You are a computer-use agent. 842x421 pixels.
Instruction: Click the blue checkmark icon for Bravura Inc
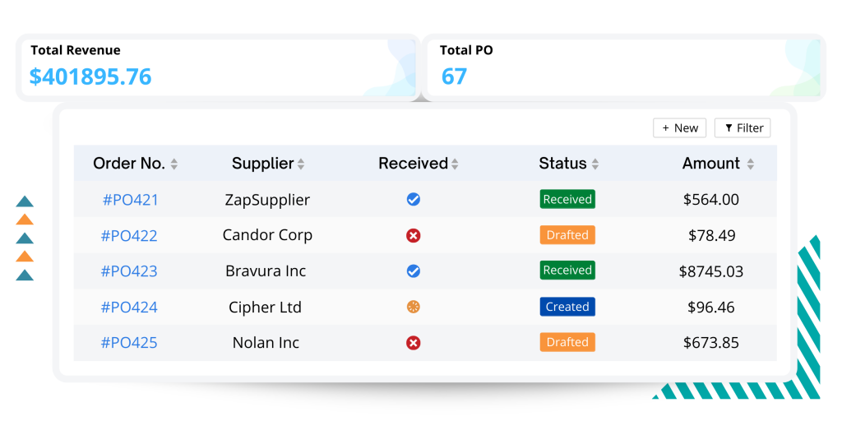[x=413, y=271]
